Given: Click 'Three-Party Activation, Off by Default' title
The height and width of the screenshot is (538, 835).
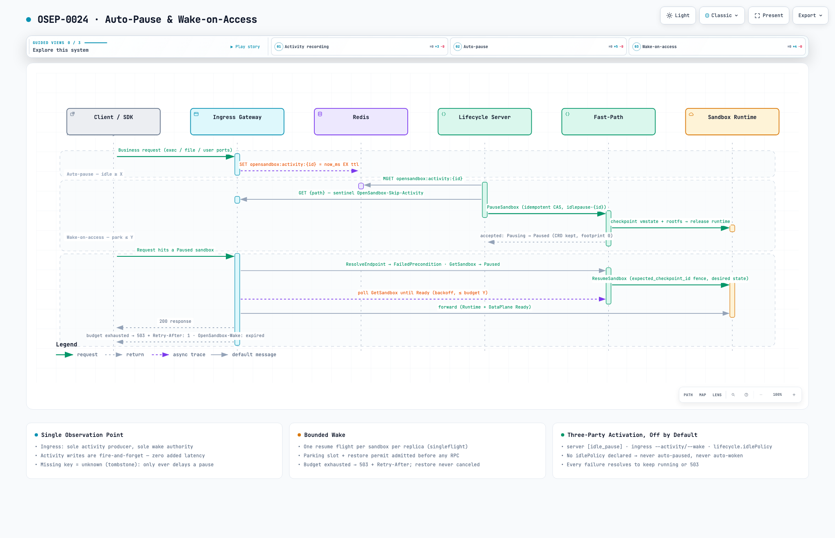Looking at the screenshot, I should coord(632,435).
